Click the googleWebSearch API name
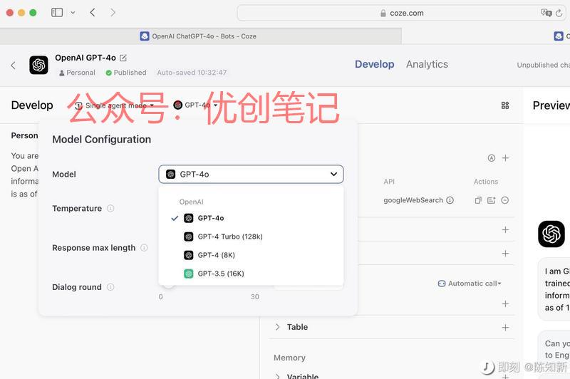This screenshot has width=570, height=379. coord(413,200)
